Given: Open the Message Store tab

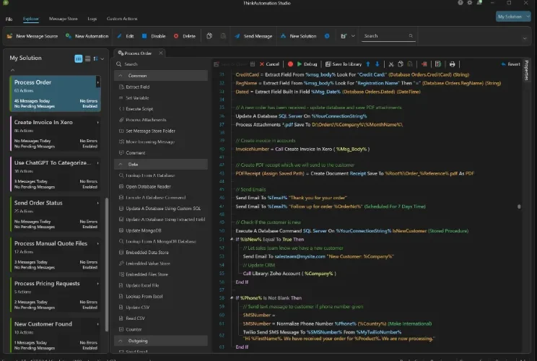Looking at the screenshot, I should point(64,19).
